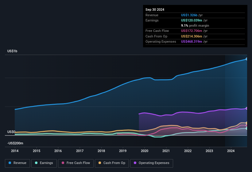
Task: Click the Revenue label in tooltip
Action: pos(152,15)
